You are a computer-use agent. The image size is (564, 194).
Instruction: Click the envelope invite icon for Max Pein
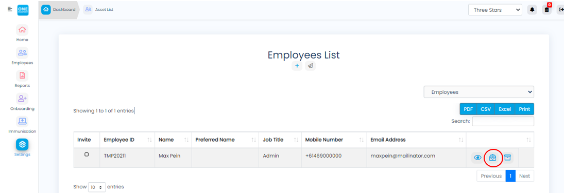493,158
